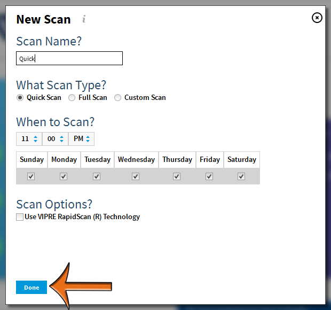Uncheck the Friday checkbox
This screenshot has height=310, width=331.
(209, 176)
